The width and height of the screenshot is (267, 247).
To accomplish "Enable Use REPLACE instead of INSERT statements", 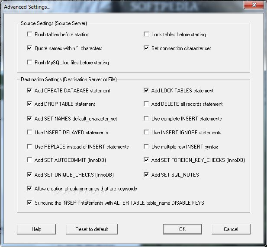I will click(x=29, y=147).
